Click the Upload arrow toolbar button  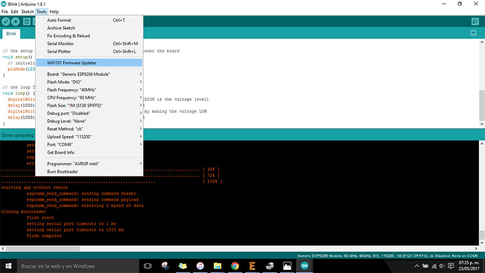(x=16, y=22)
